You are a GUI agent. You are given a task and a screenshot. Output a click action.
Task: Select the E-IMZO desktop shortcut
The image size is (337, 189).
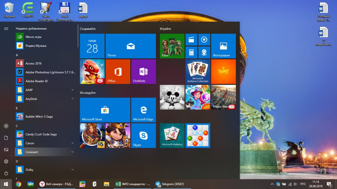tap(27, 10)
